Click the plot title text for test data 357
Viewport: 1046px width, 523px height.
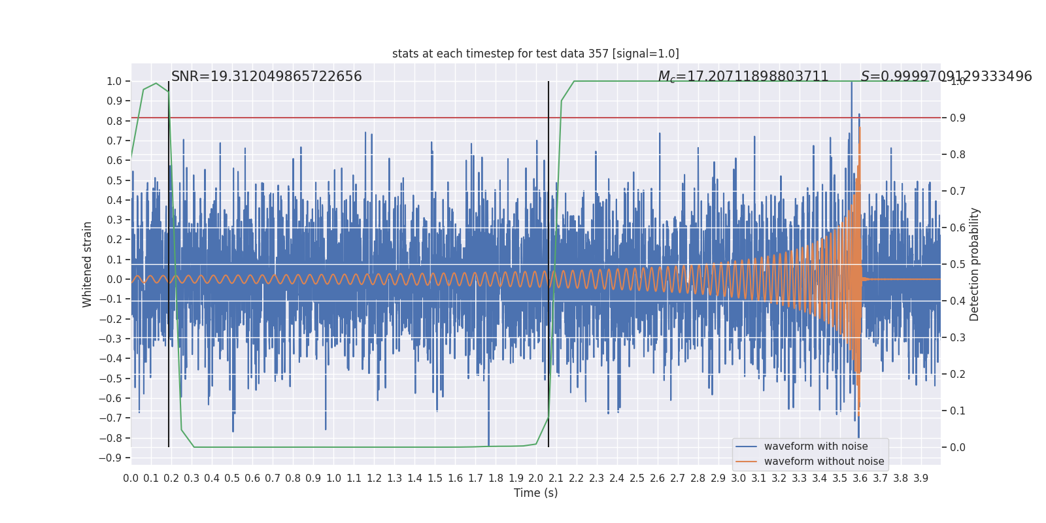(x=535, y=54)
